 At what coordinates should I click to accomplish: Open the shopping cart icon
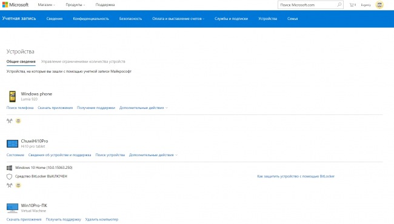(x=353, y=5)
